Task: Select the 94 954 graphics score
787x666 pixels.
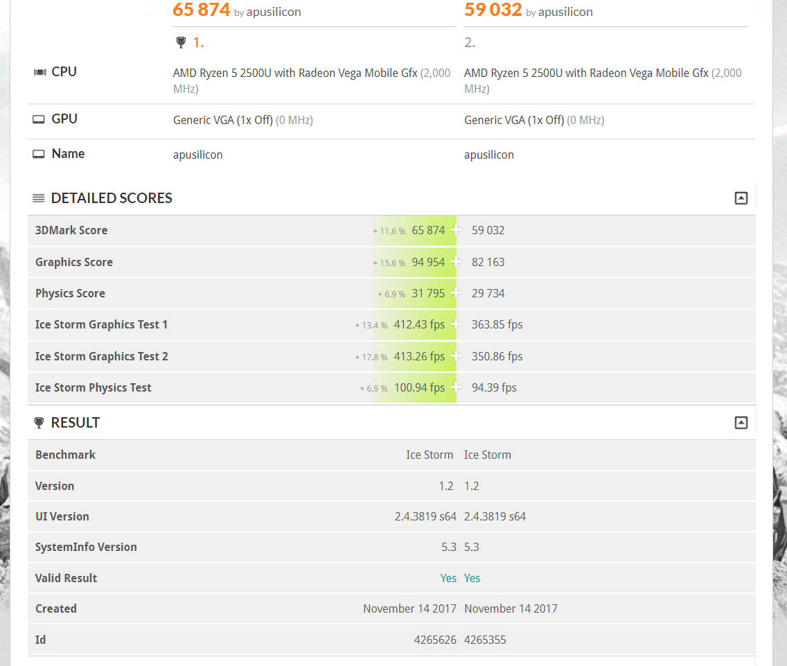Action: (428, 262)
